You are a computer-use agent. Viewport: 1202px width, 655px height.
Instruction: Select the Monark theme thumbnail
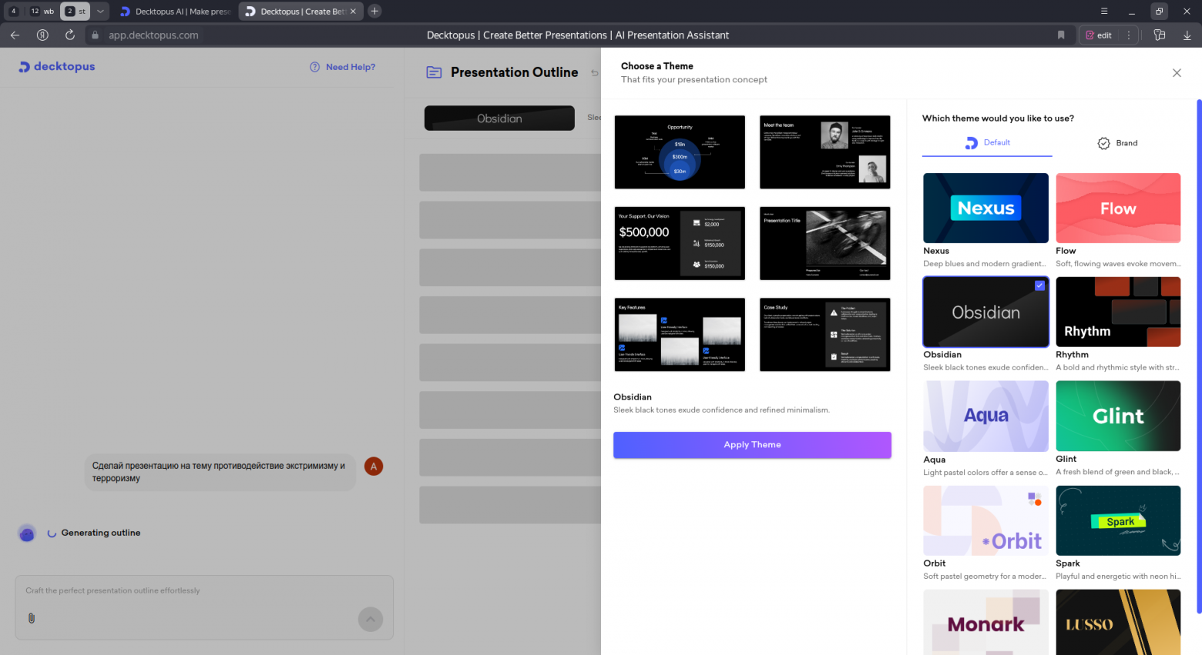click(985, 622)
